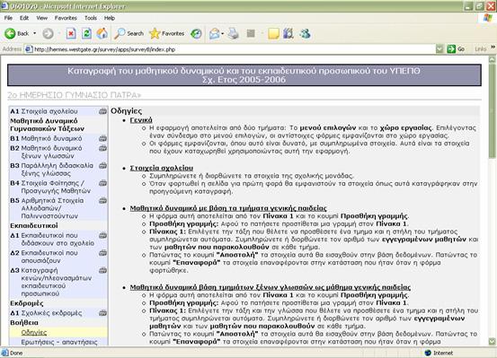Refresh the page with green arrows icon
497x358 pixels.
(x=86, y=33)
